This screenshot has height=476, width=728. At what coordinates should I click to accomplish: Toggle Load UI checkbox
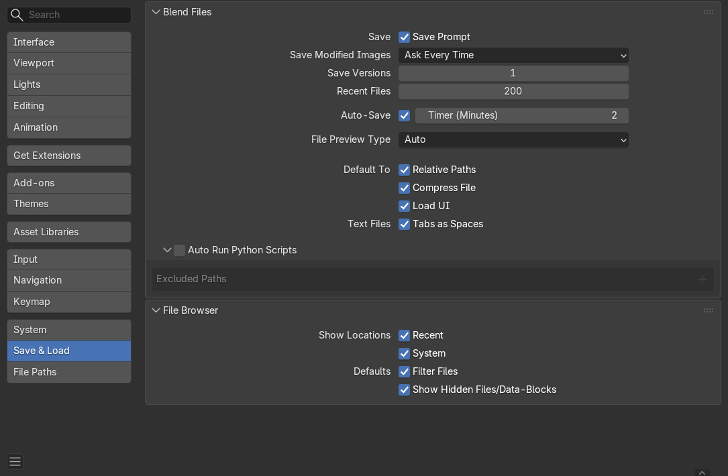405,206
